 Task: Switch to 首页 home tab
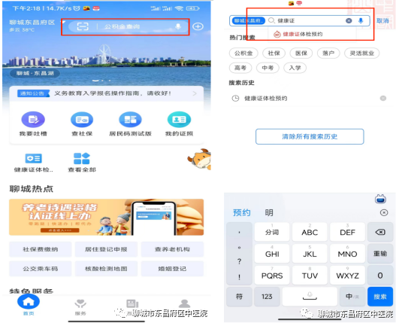[x=29, y=304]
